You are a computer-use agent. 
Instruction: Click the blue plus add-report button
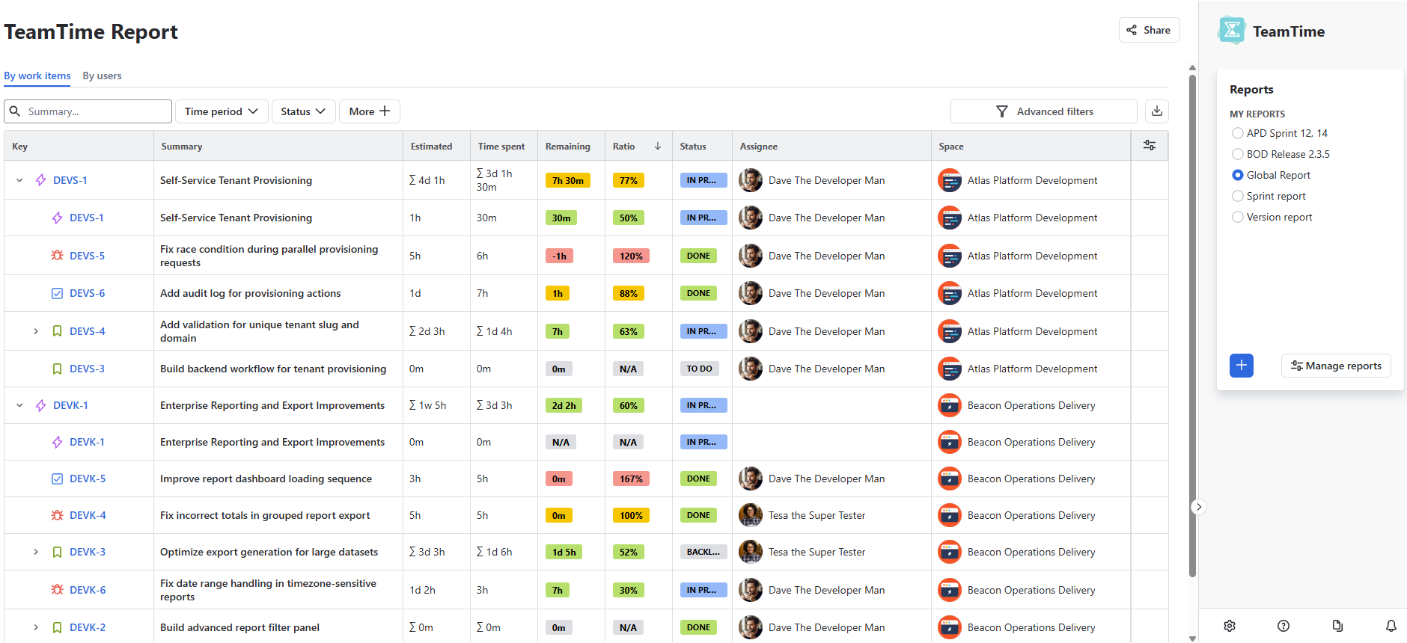tap(1241, 366)
